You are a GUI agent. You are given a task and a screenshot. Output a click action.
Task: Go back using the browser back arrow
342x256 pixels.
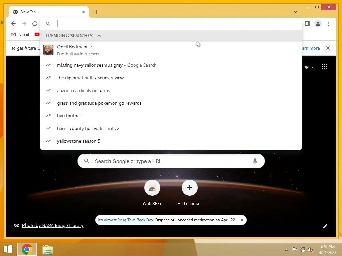pos(13,24)
